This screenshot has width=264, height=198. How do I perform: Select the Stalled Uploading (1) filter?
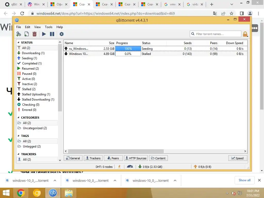36,94
